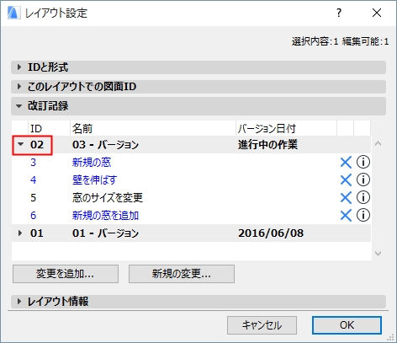Click the help question mark icon
Image resolution: width=397 pixels, height=343 pixels.
[339, 13]
